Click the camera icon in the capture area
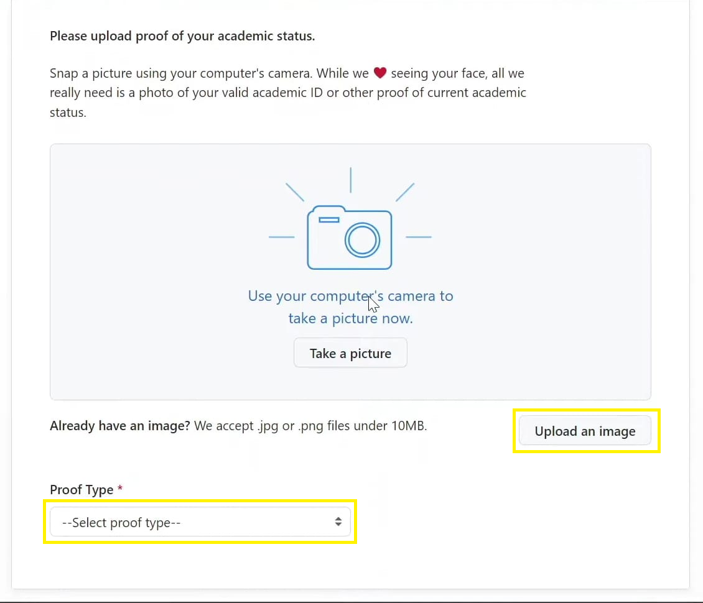This screenshot has height=603, width=703. coord(350,237)
